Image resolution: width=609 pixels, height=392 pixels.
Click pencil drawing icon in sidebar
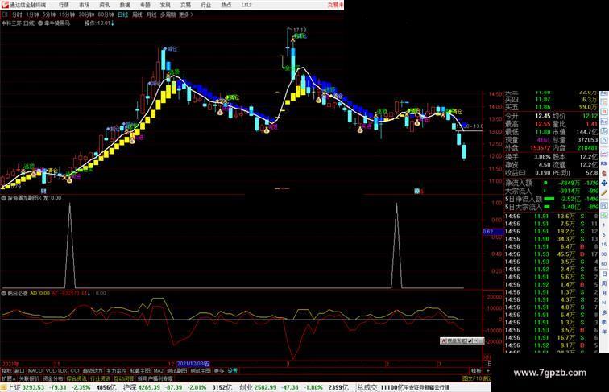click(604, 192)
